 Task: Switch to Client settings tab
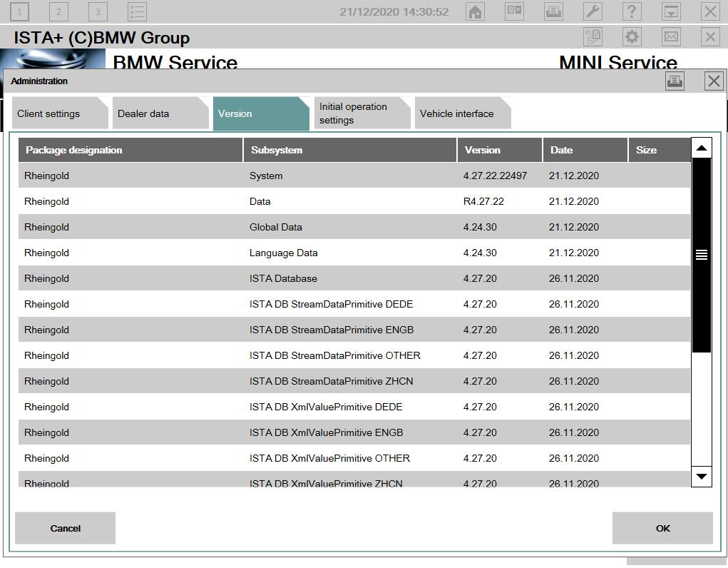[60, 113]
